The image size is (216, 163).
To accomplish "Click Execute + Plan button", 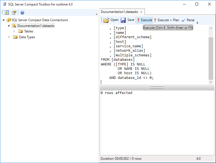I will tap(166, 20).
